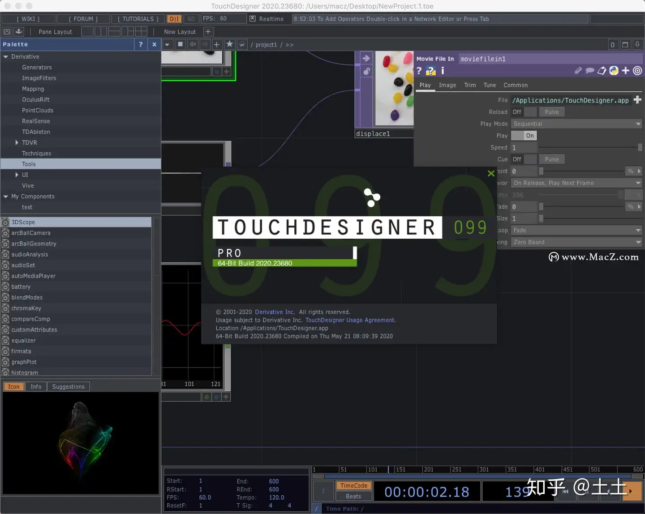The image size is (645, 514).
Task: Click the bookmark star icon
Action: point(229,44)
